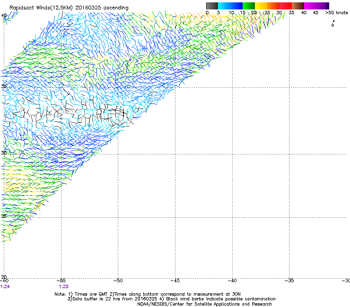The image size is (350, 307).
Task: Click the brown 35-40 knots color segment
Action: [298, 6]
